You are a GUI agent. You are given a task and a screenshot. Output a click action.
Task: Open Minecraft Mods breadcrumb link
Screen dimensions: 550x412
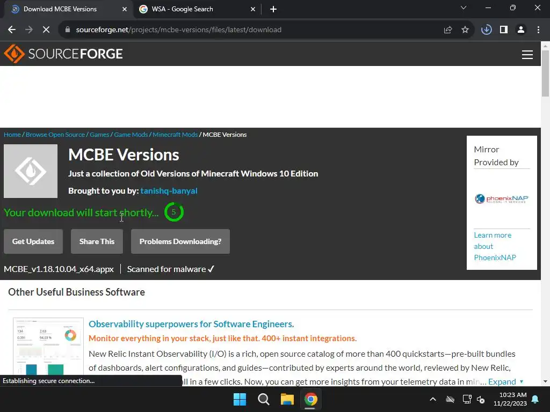tap(175, 135)
